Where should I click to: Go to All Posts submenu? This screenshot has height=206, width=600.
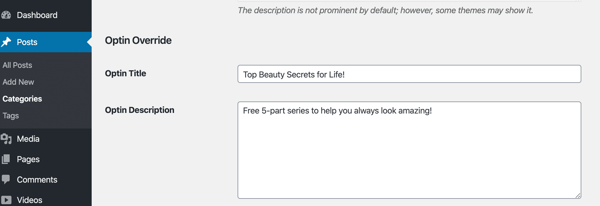17,65
